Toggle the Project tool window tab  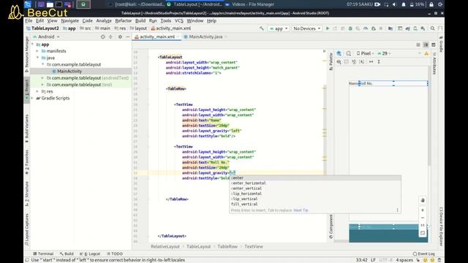tap(27, 89)
